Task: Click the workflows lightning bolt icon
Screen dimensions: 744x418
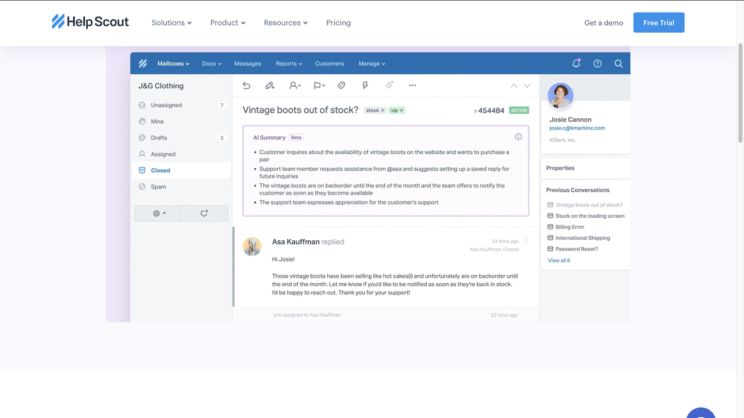Action: click(x=365, y=85)
